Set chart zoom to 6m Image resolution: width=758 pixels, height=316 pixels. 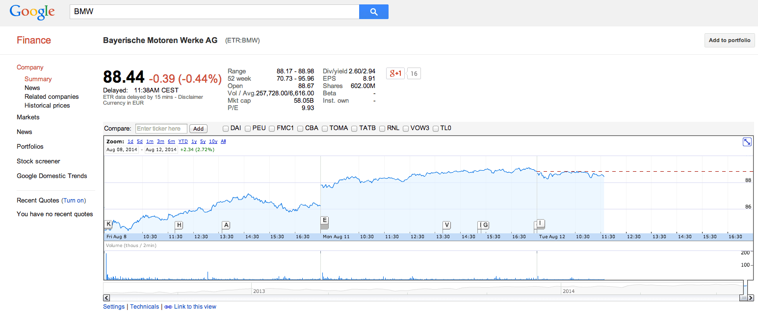(x=171, y=141)
